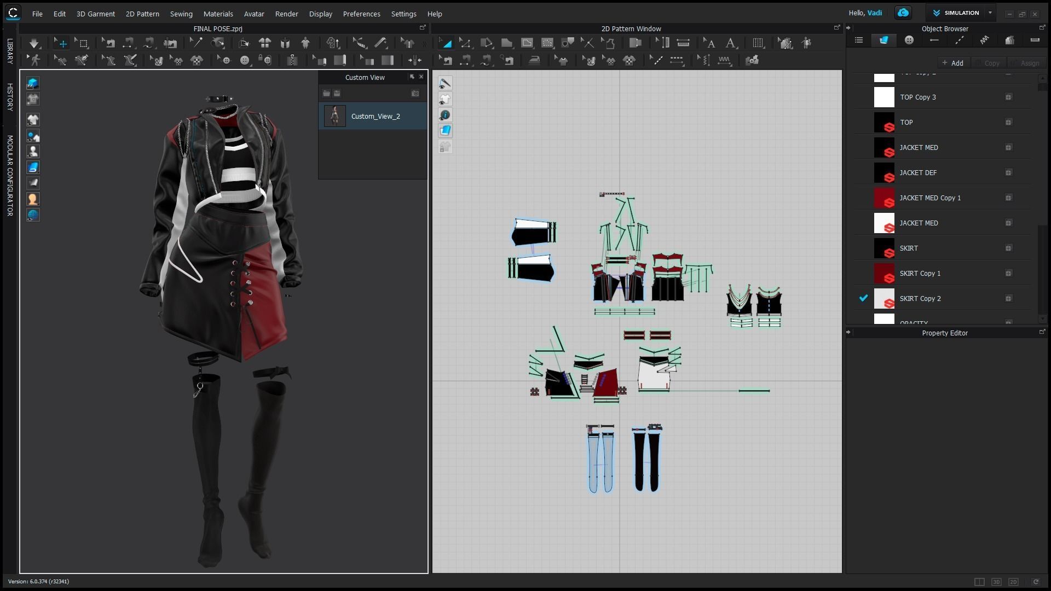
Task: Toggle the 3D garment display cube icon
Action: [x=33, y=83]
